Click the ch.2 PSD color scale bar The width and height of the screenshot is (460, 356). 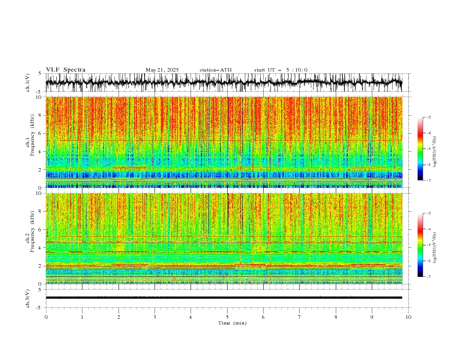coord(421,245)
